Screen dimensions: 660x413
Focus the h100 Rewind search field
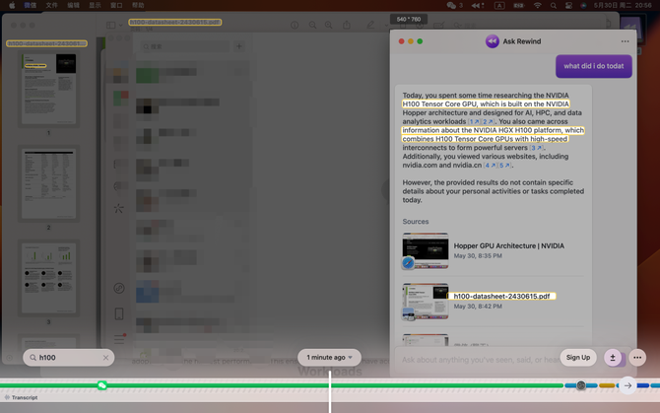click(69, 358)
